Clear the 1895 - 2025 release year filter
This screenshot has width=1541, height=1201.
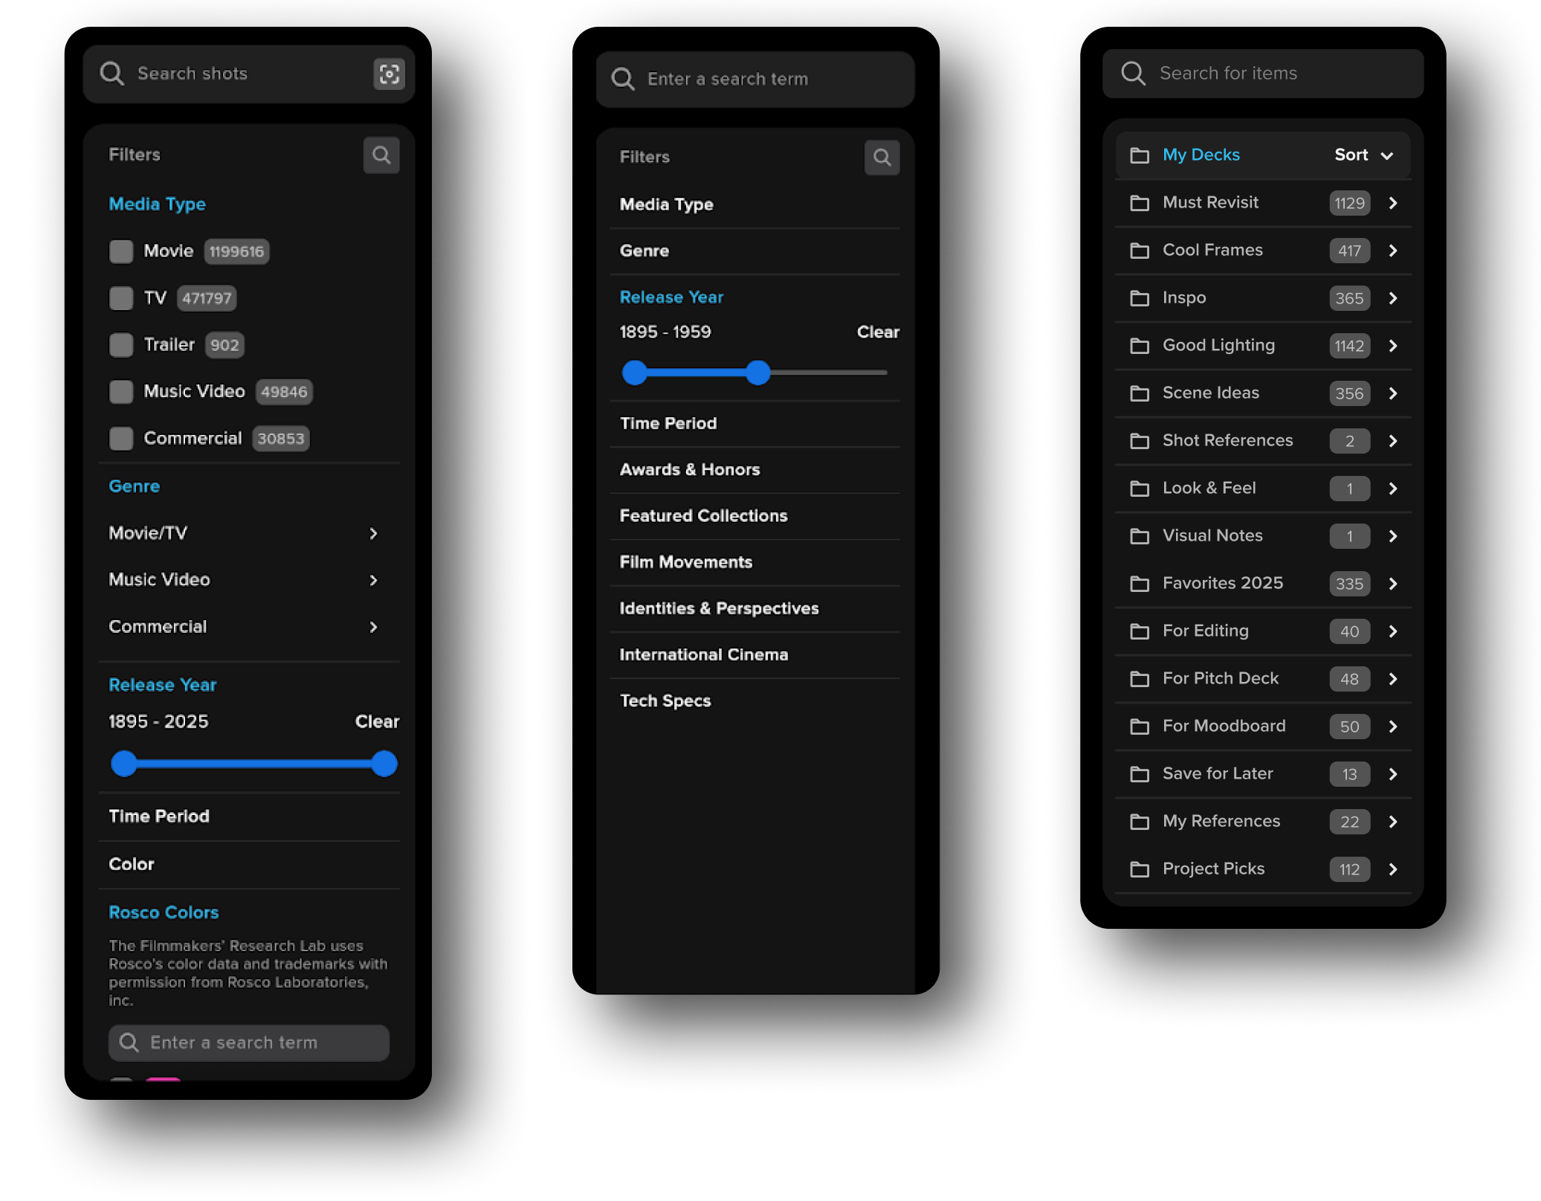coord(377,721)
